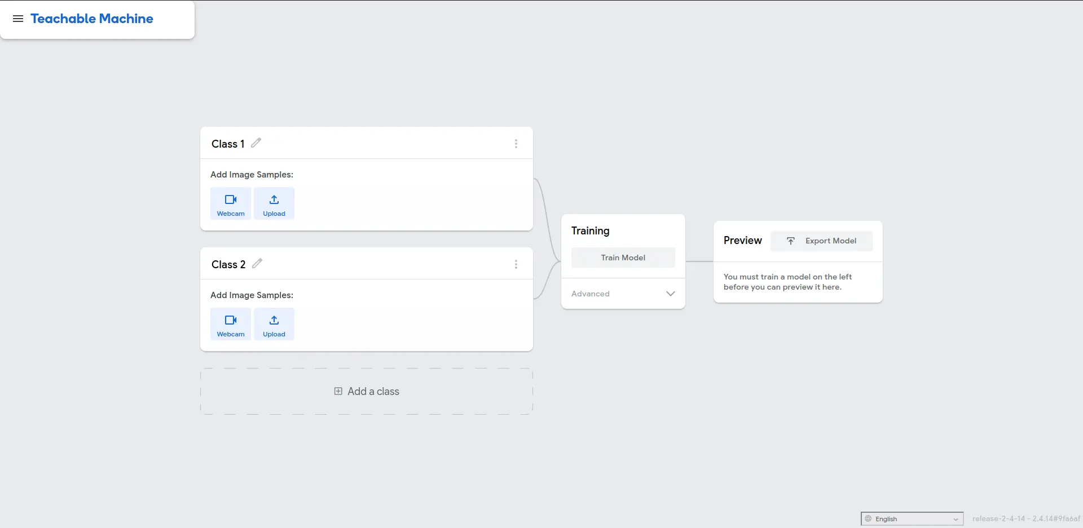The width and height of the screenshot is (1083, 528).
Task: Add a class
Action: [x=367, y=392]
